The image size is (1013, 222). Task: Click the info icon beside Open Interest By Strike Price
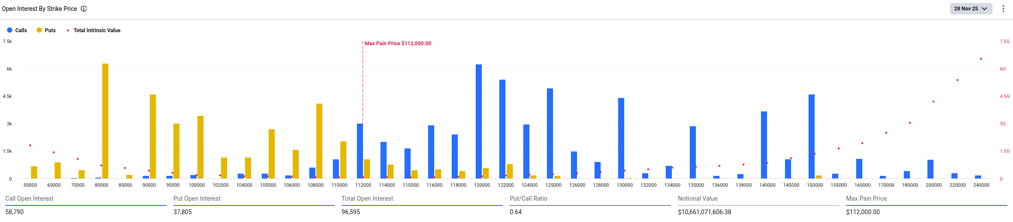tap(84, 9)
